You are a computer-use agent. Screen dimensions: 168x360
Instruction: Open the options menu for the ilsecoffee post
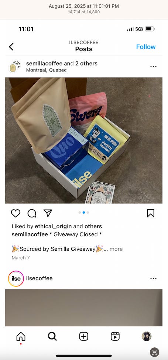point(153,279)
